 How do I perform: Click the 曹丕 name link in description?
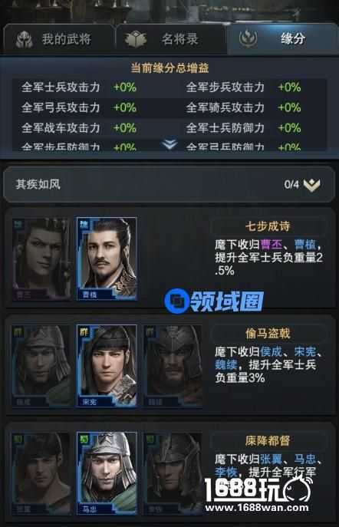[272, 245]
